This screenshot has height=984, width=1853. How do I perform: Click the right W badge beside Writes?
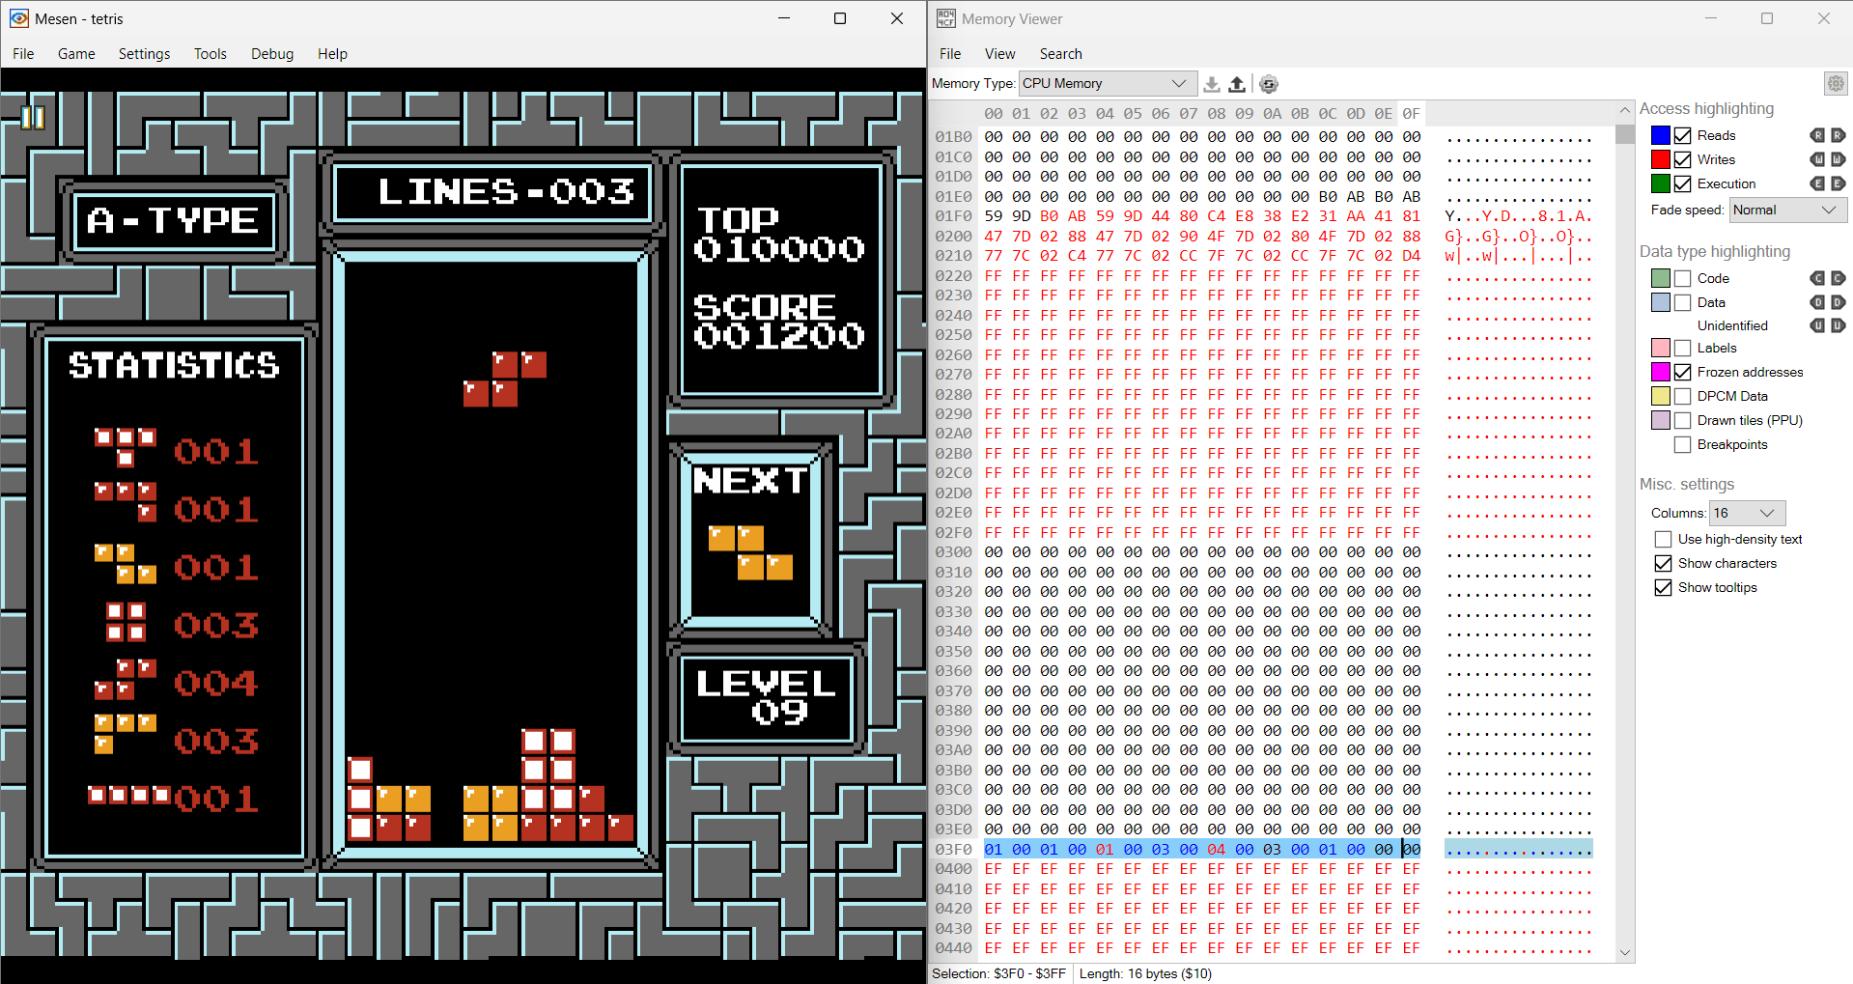click(1838, 159)
